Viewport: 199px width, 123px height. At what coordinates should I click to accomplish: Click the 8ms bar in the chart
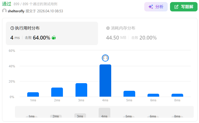(x=177, y=95)
